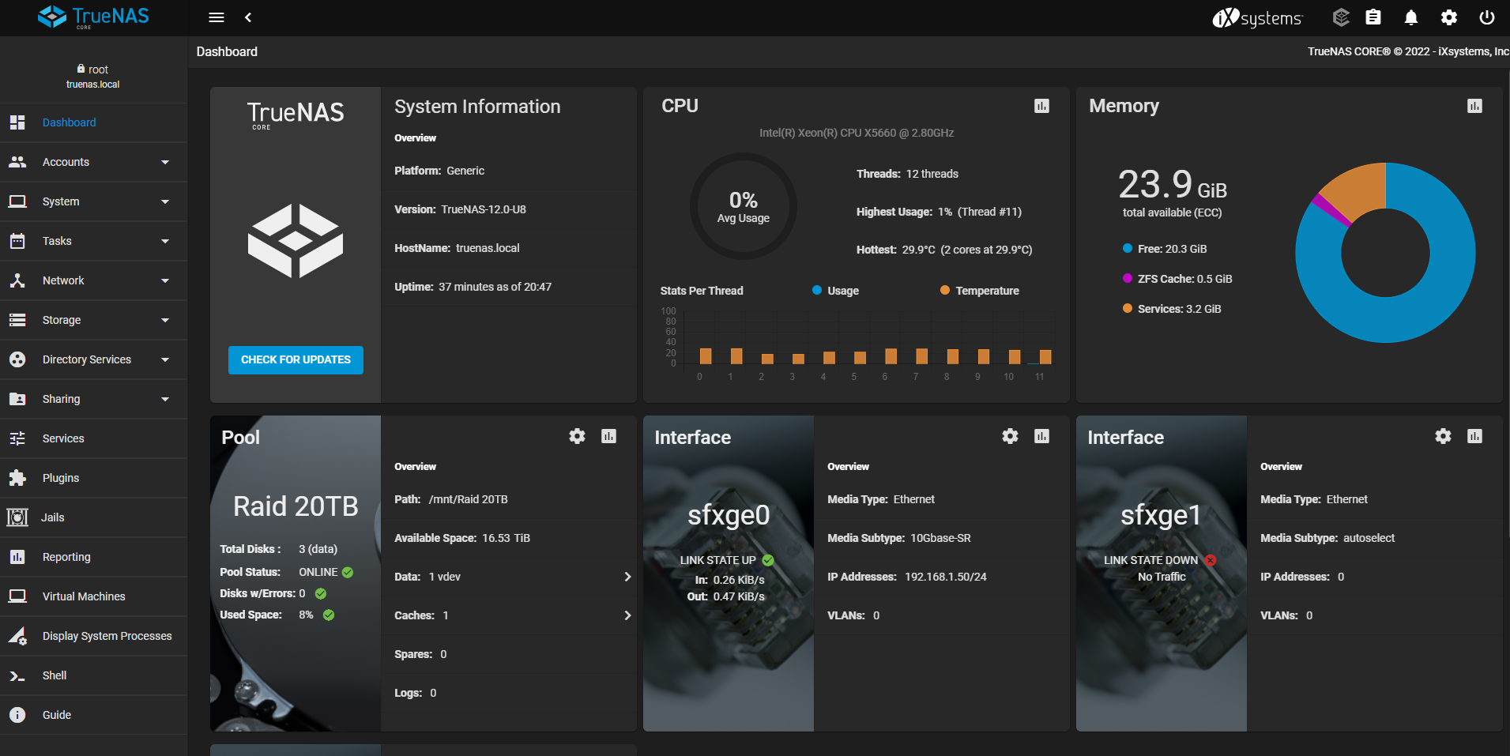Click the LINK STATE DOWN red icon
The image size is (1510, 756).
click(1211, 560)
